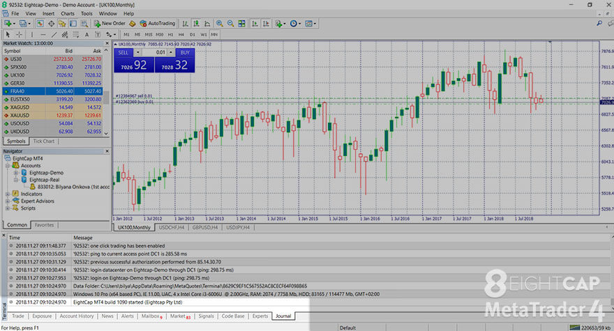Image resolution: width=614 pixels, height=331 pixels.
Task: Select the text label tool
Action: 98,34
